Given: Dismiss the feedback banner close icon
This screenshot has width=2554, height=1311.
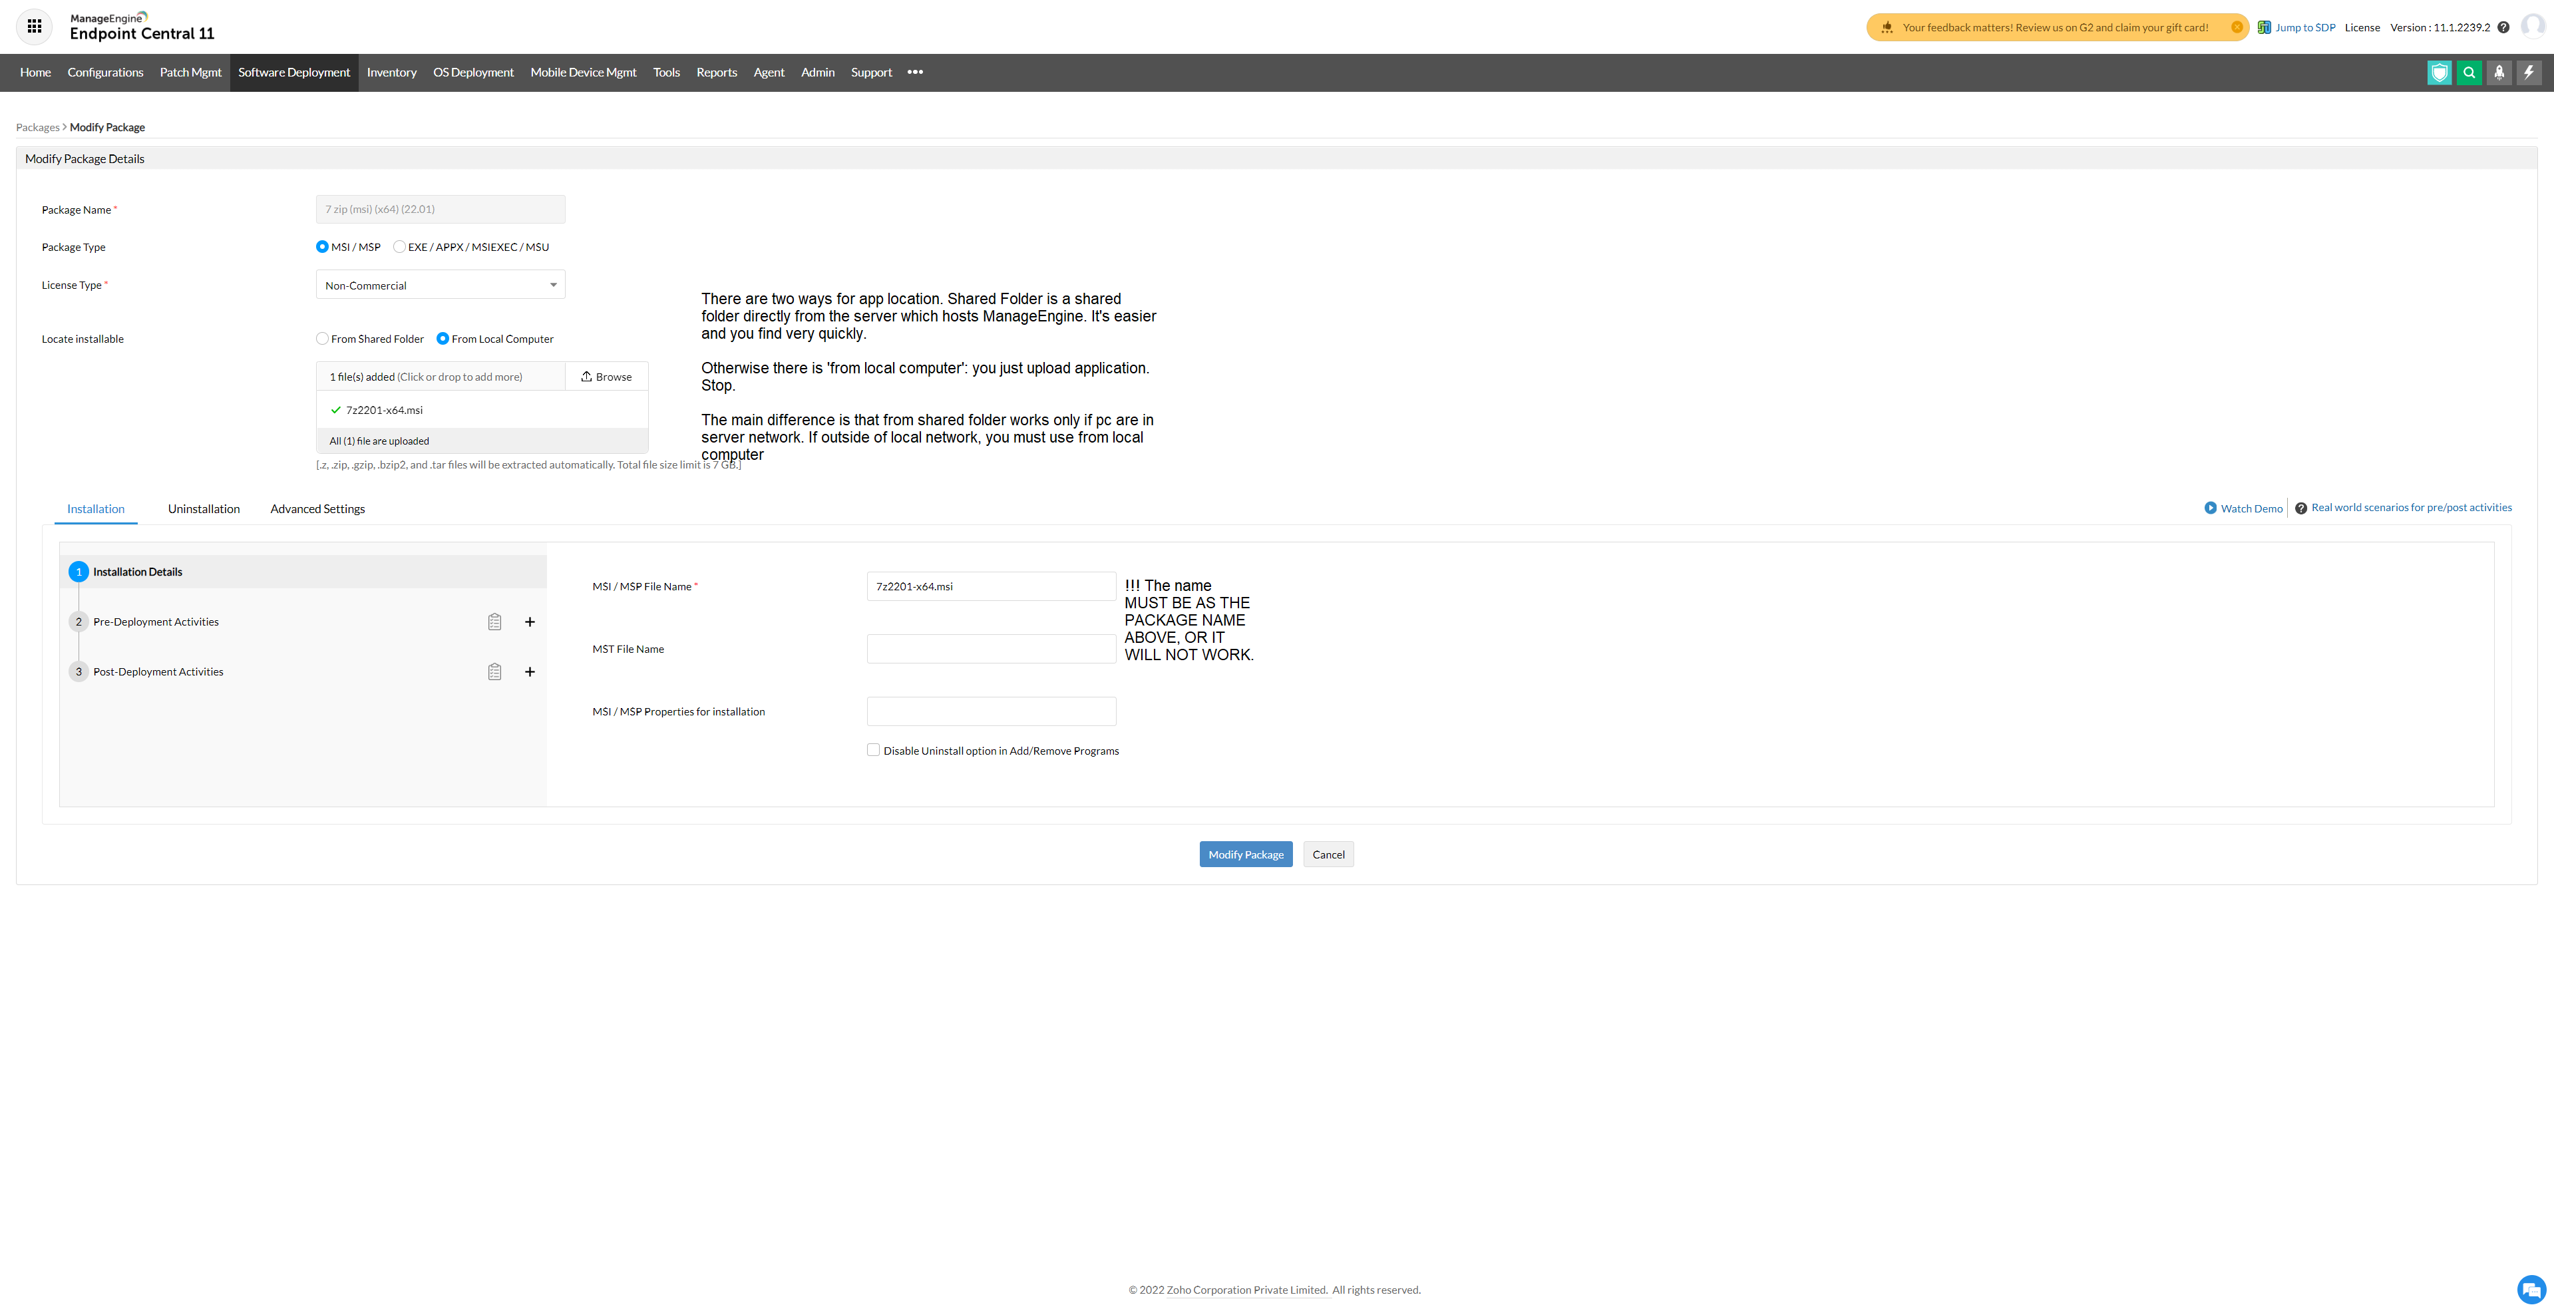Looking at the screenshot, I should click(2237, 28).
